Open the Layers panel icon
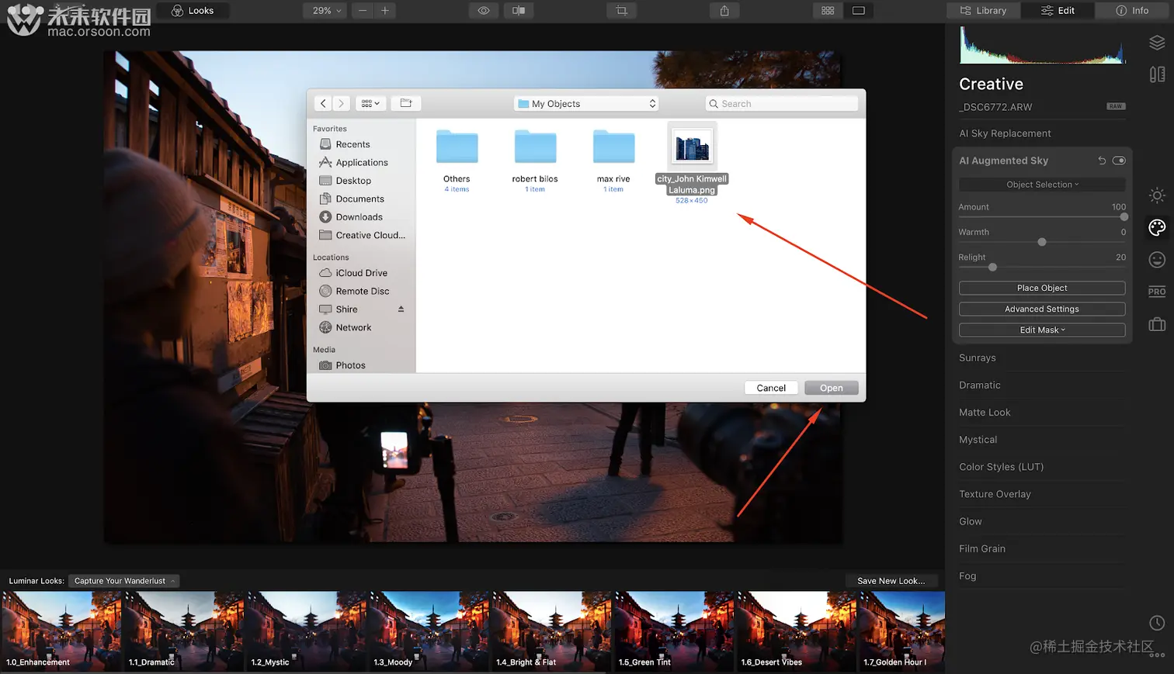 tap(1157, 43)
